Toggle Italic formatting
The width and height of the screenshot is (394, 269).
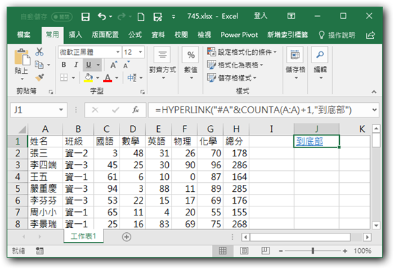[76, 65]
